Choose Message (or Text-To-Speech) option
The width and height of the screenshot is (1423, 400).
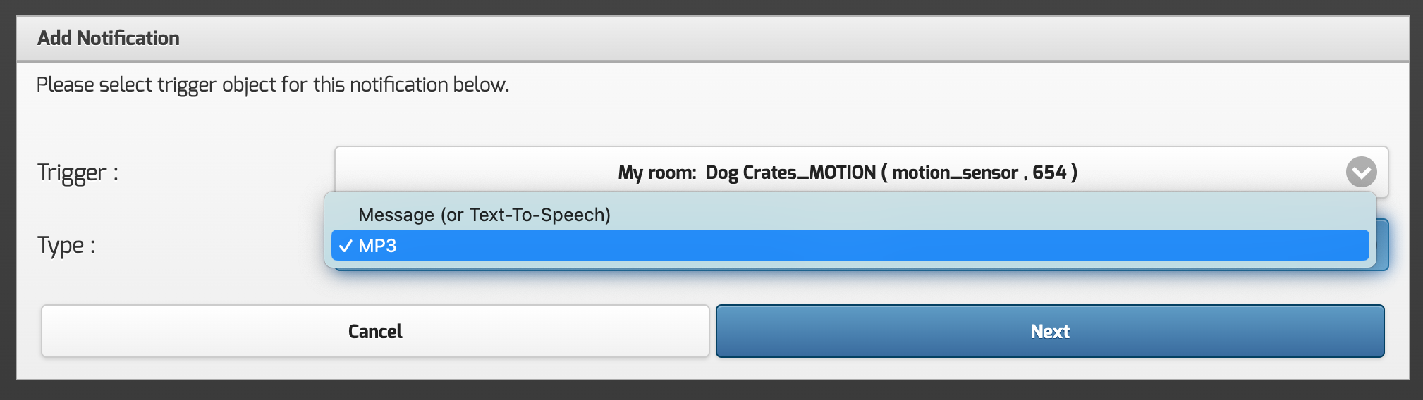tap(484, 215)
